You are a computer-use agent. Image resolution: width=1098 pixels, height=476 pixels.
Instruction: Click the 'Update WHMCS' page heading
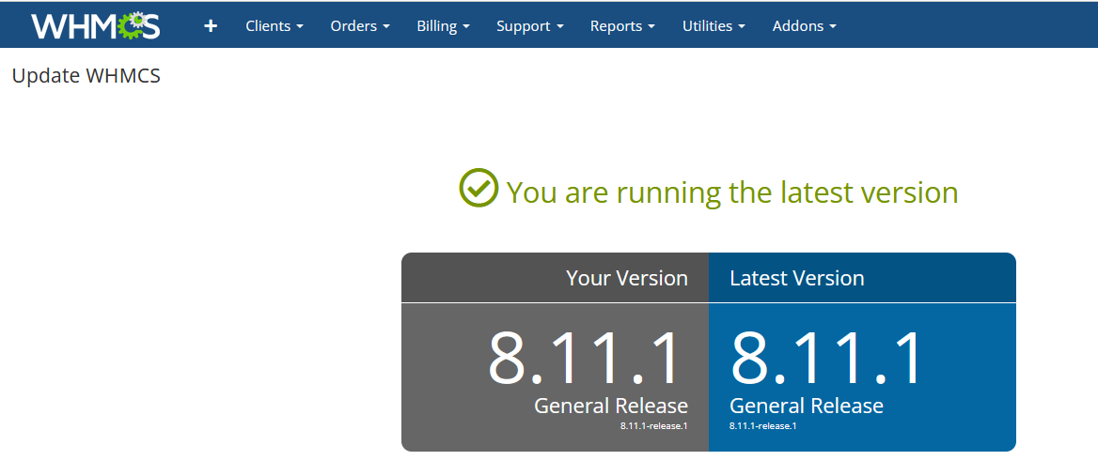(86, 75)
